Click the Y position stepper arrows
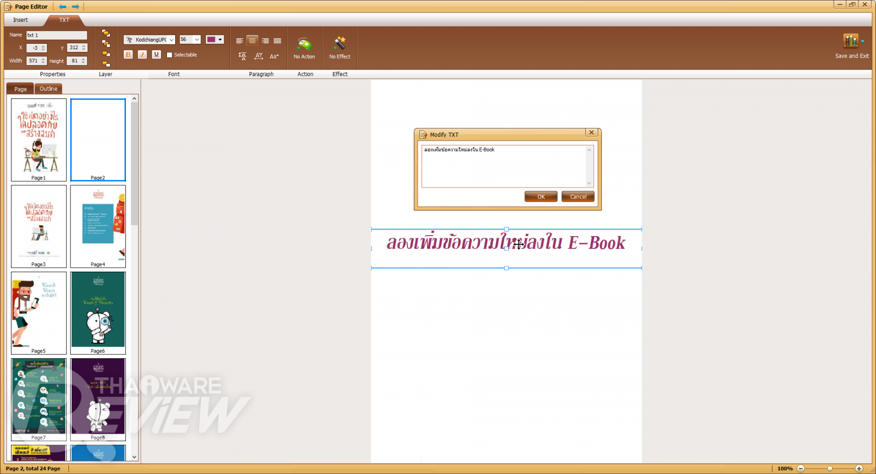Image resolution: width=876 pixels, height=474 pixels. 84,48
